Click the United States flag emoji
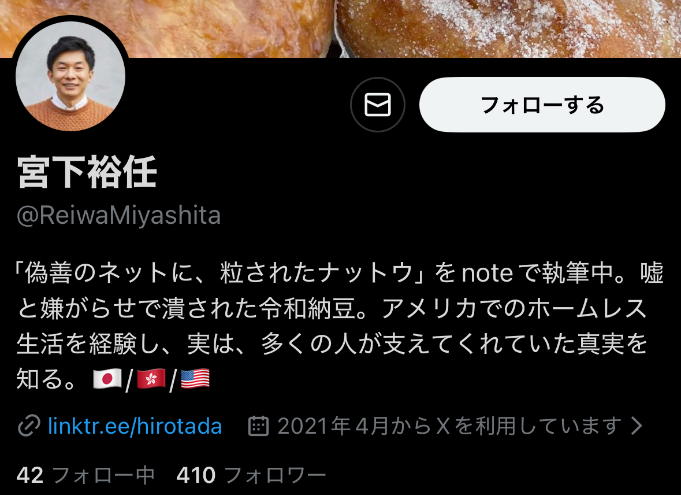 pyautogui.click(x=195, y=378)
